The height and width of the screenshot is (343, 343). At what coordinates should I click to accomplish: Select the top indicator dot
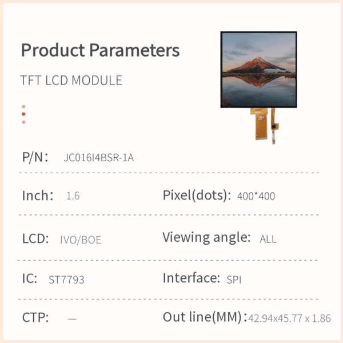(23, 107)
